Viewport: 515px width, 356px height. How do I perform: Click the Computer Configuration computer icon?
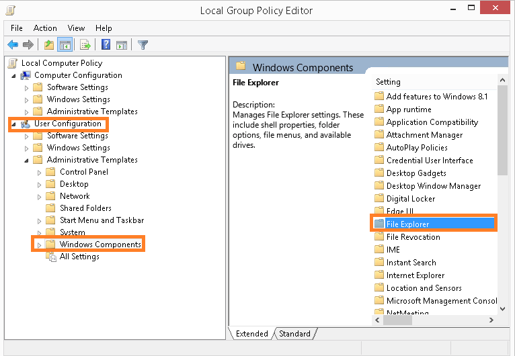[26, 75]
